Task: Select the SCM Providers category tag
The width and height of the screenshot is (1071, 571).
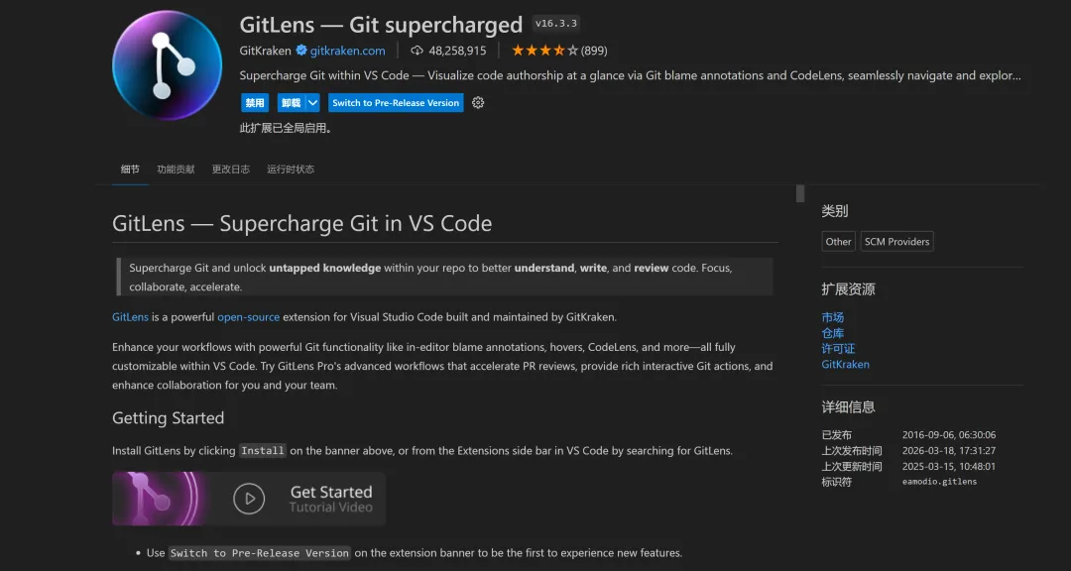Action: 896,242
